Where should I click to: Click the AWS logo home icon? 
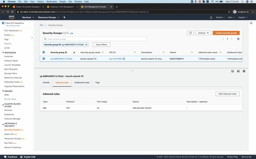tap(11, 17)
